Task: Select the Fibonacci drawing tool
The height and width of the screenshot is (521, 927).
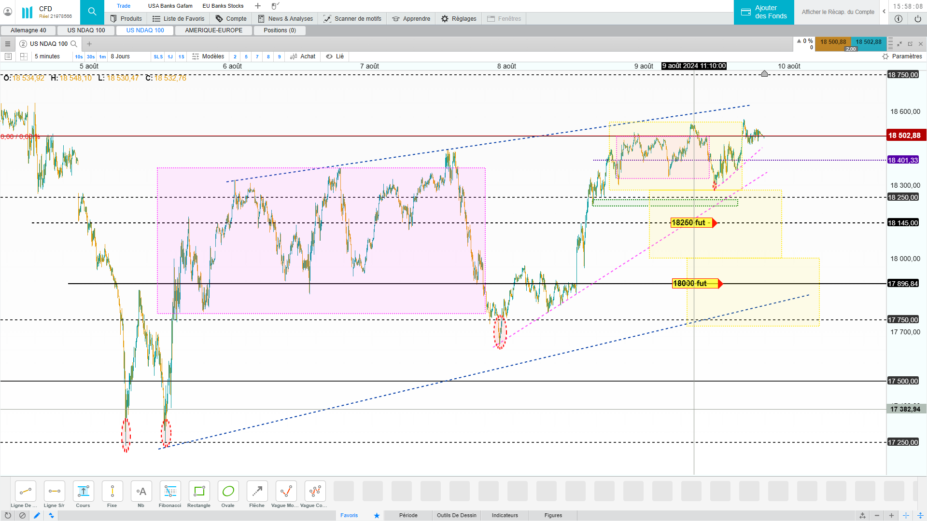Action: (x=170, y=492)
